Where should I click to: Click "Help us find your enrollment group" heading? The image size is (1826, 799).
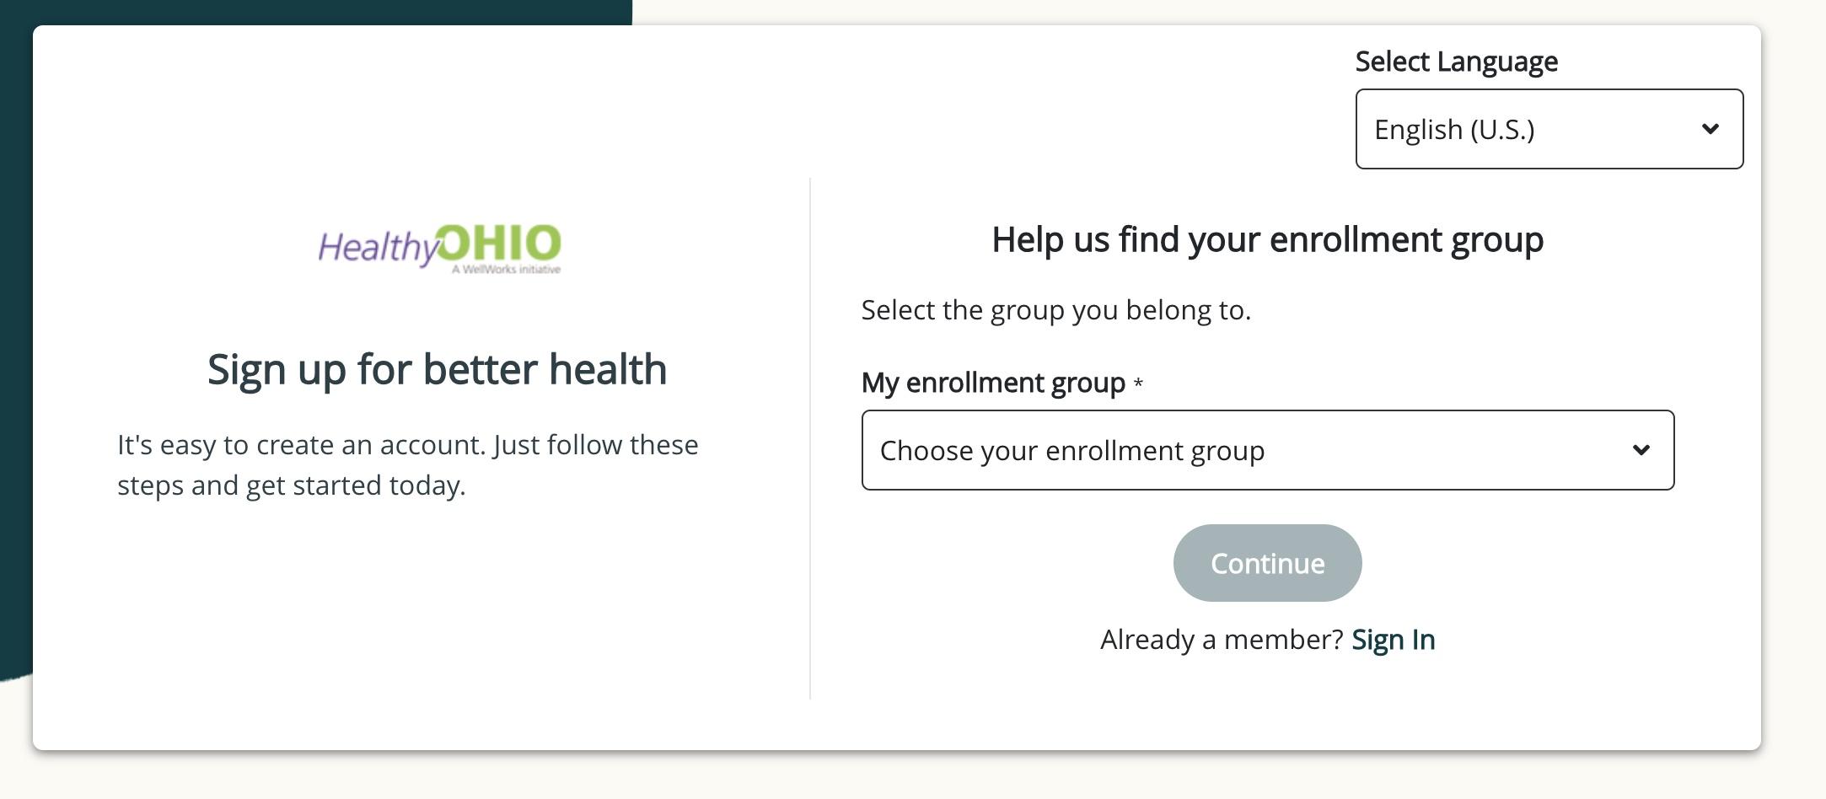pyautogui.click(x=1267, y=239)
